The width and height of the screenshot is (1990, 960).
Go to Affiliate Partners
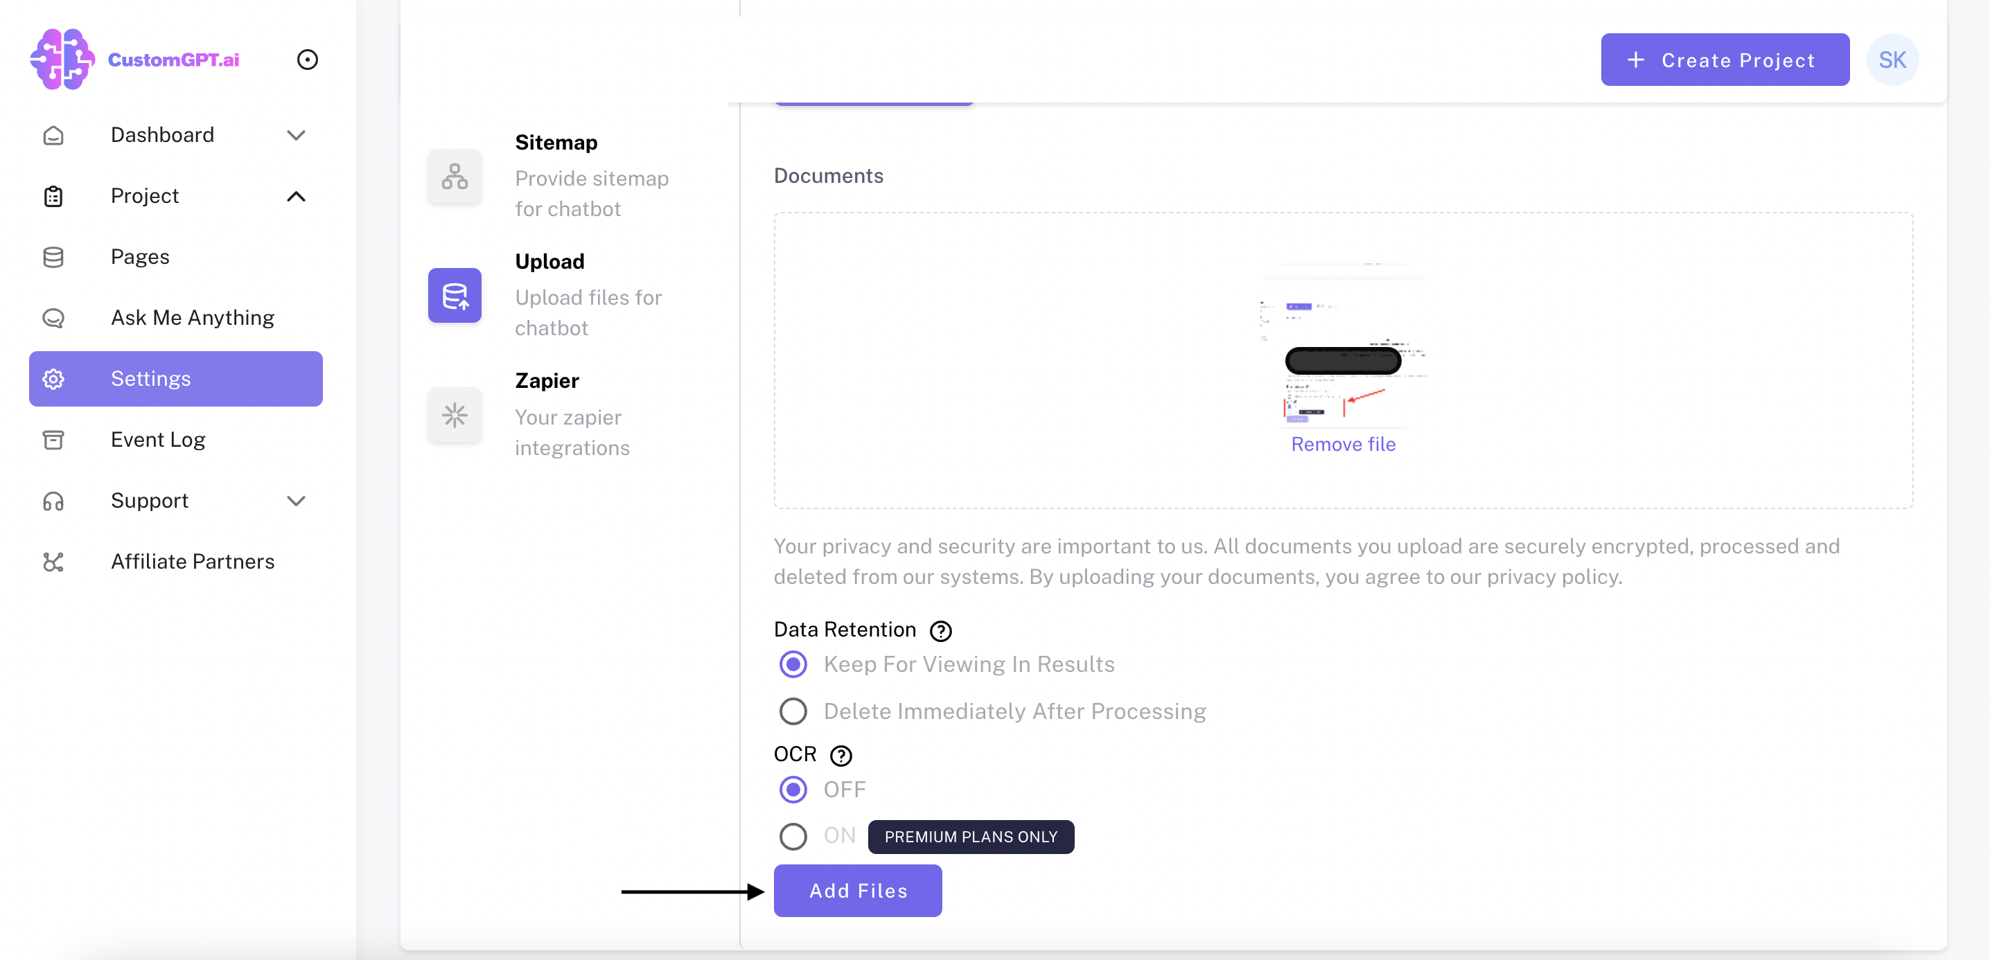pyautogui.click(x=193, y=562)
